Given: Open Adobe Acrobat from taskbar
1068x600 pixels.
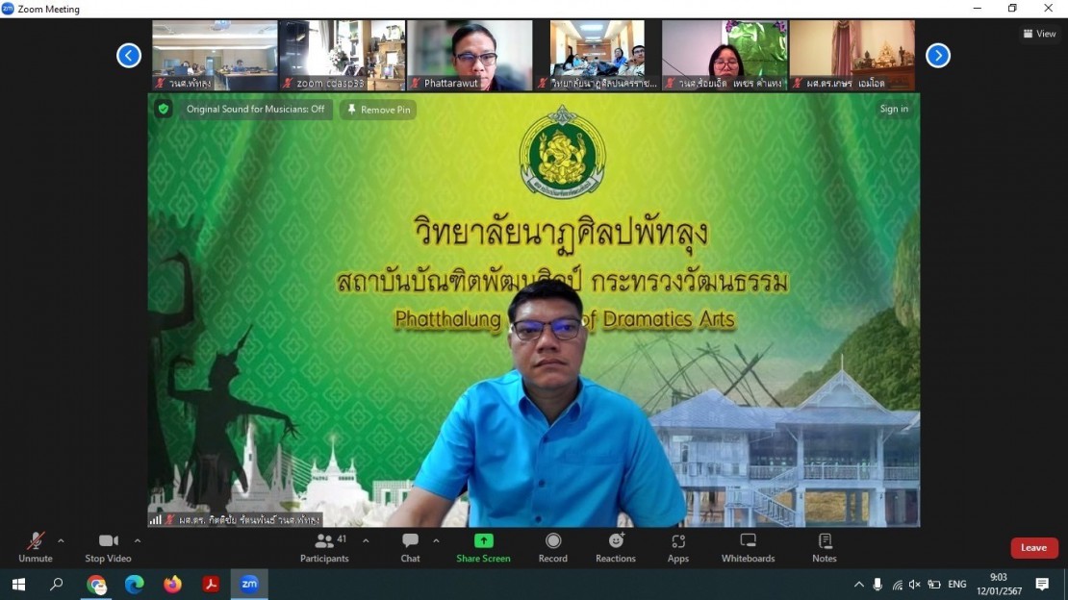Looking at the screenshot, I should [211, 585].
